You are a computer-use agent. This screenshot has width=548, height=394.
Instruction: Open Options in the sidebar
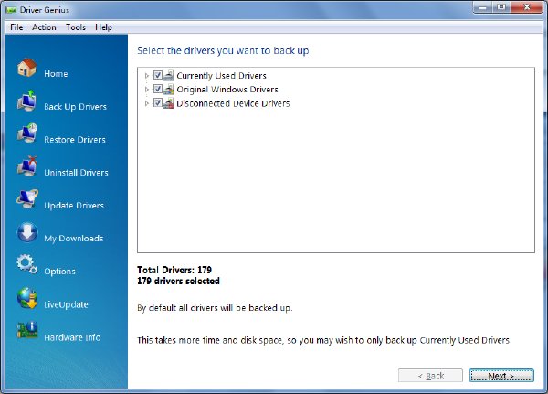pyautogui.click(x=59, y=272)
